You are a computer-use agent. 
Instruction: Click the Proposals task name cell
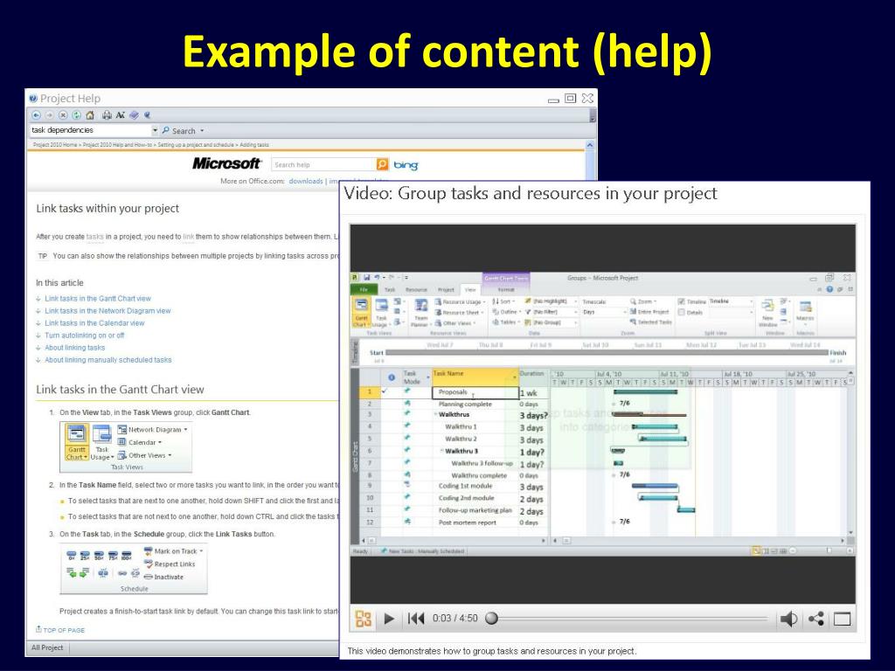(x=475, y=392)
